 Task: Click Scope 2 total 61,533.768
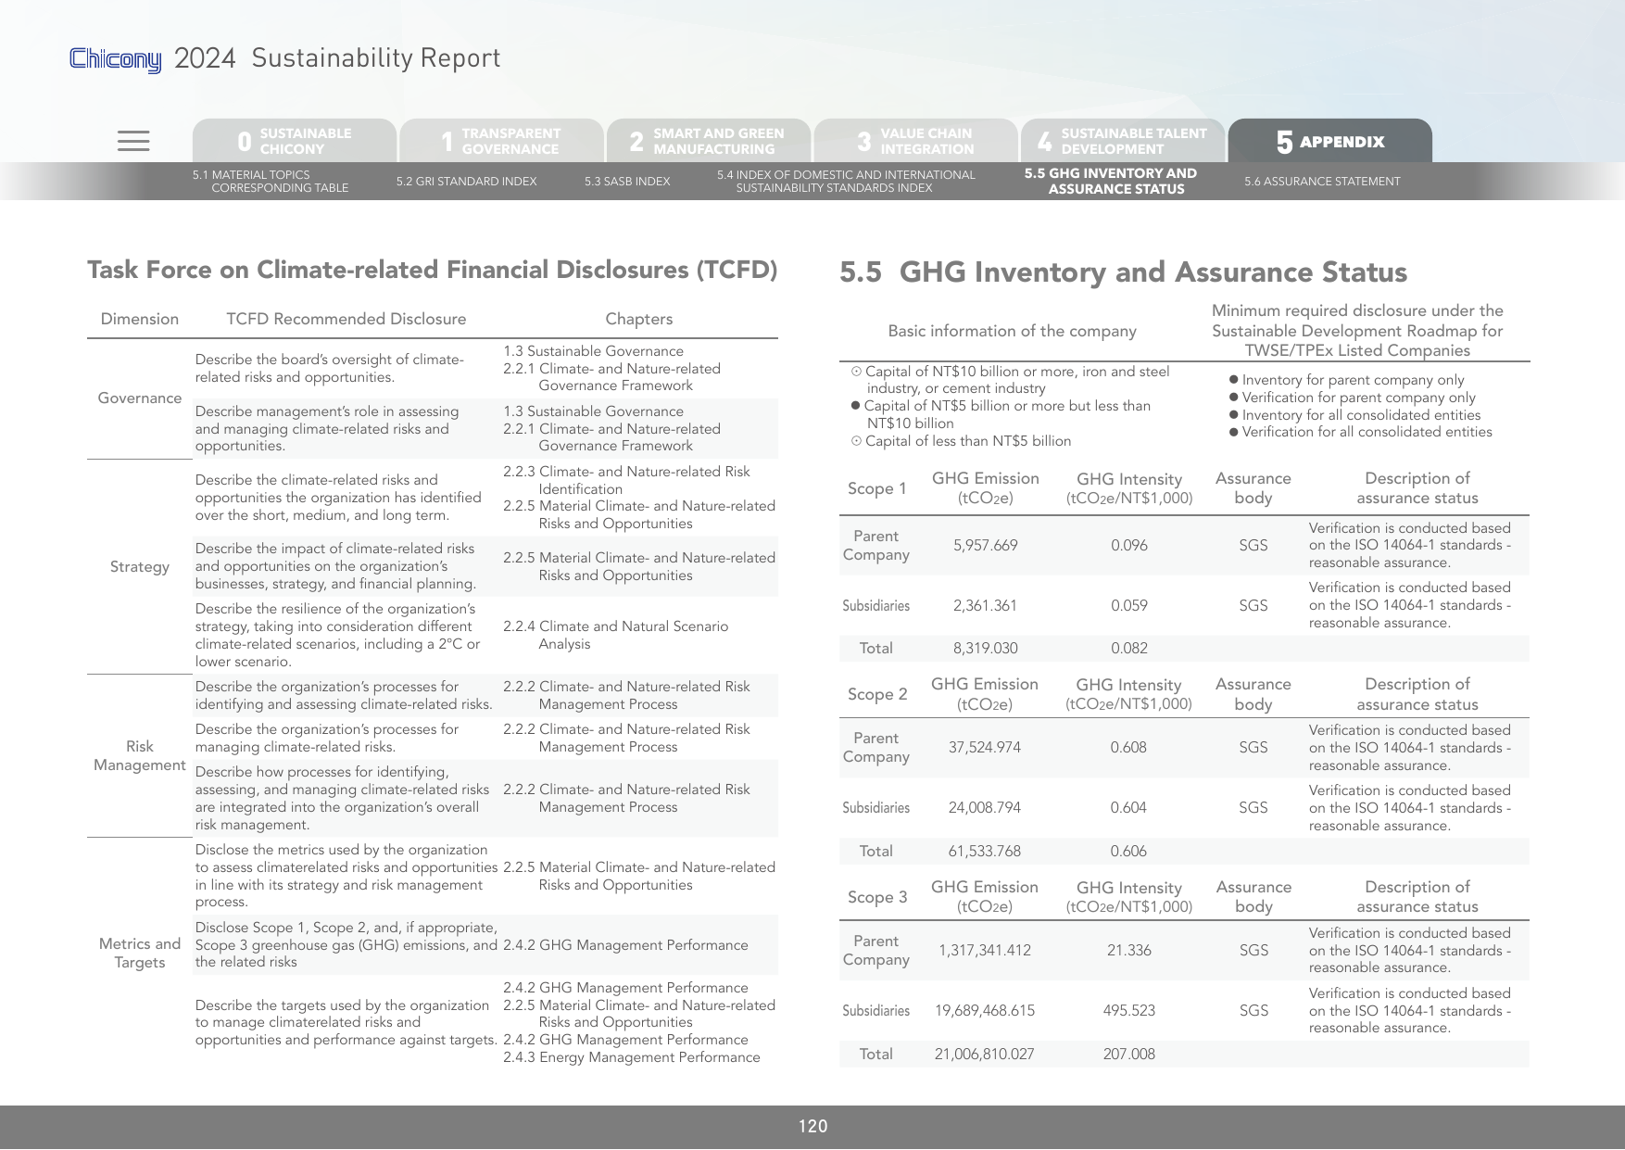point(984,852)
